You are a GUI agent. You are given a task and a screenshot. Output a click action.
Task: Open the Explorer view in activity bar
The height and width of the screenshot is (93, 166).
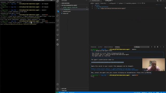point(58,1)
